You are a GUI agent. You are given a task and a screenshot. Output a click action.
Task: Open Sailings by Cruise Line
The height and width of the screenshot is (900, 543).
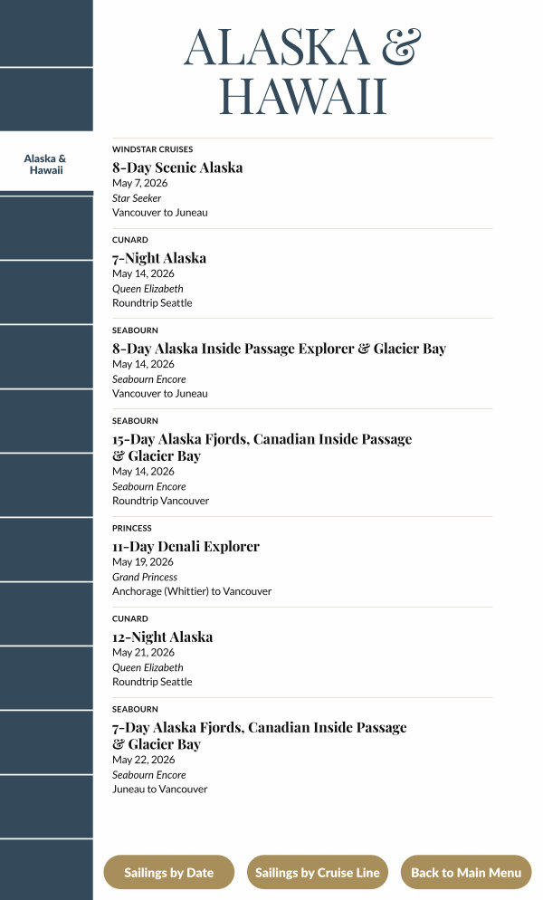point(318,873)
